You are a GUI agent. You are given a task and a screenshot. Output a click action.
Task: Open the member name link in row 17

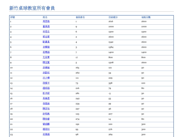[x=46, y=104]
